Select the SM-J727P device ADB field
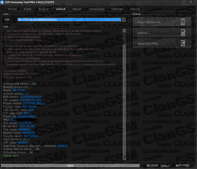This screenshot has width=197, height=169. click(69, 20)
